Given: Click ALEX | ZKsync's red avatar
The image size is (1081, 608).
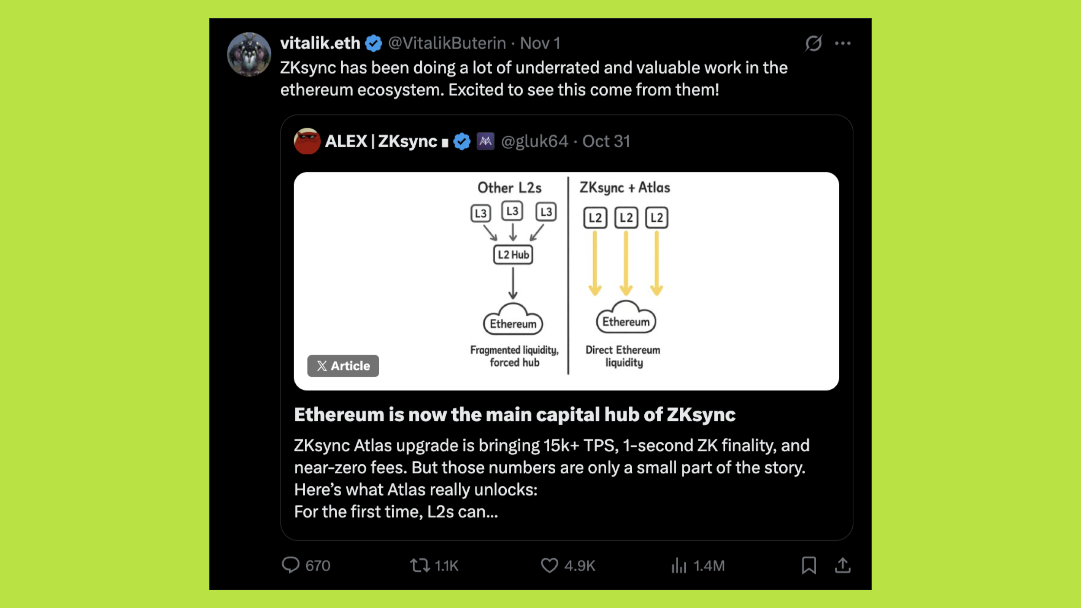Looking at the screenshot, I should [307, 141].
